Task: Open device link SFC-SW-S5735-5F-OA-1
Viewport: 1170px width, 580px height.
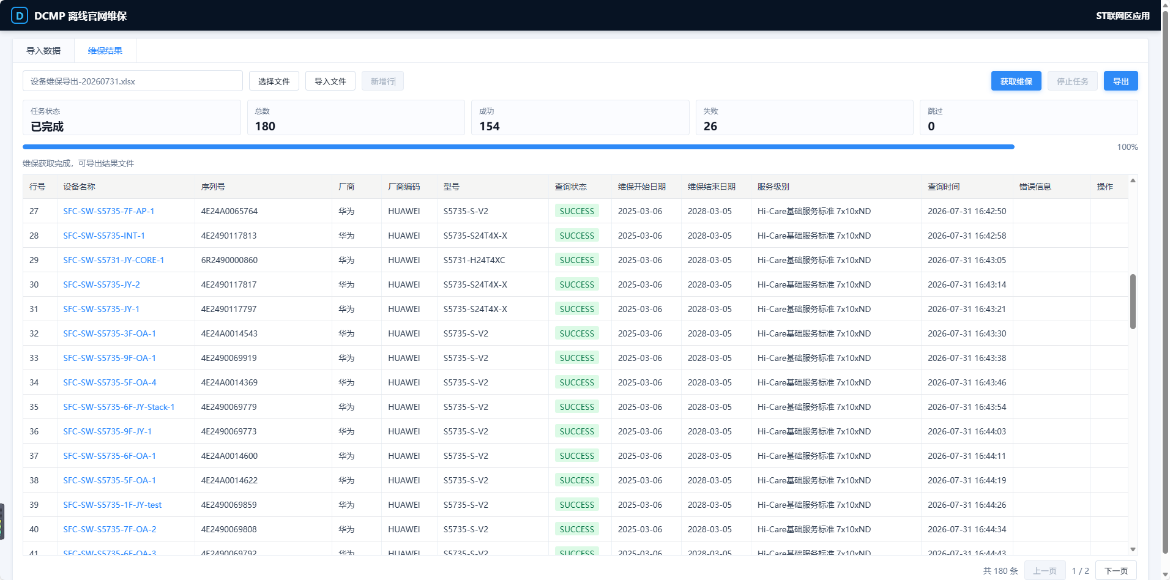Action: pyautogui.click(x=110, y=480)
